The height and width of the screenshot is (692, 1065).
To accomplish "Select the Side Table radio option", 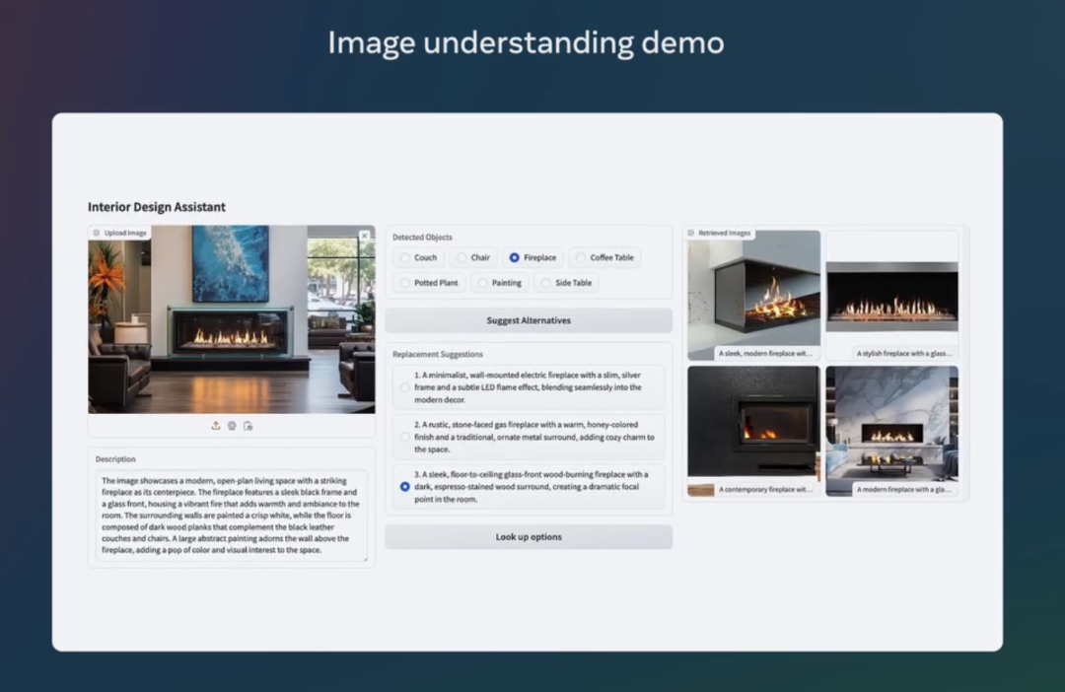I will [x=546, y=284].
